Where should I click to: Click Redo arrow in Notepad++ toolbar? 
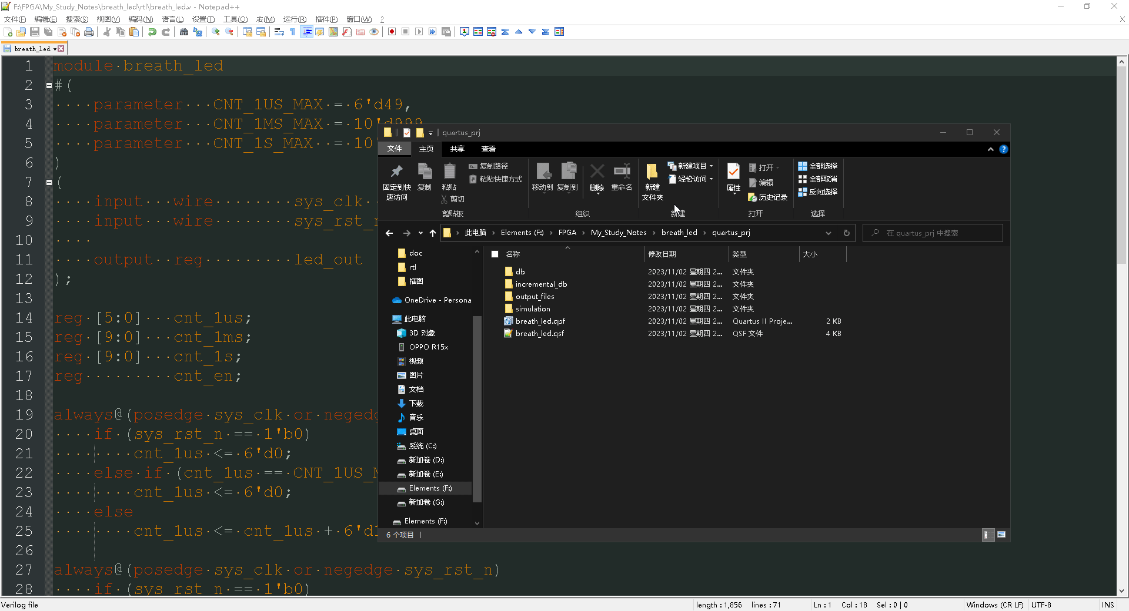[x=166, y=32]
